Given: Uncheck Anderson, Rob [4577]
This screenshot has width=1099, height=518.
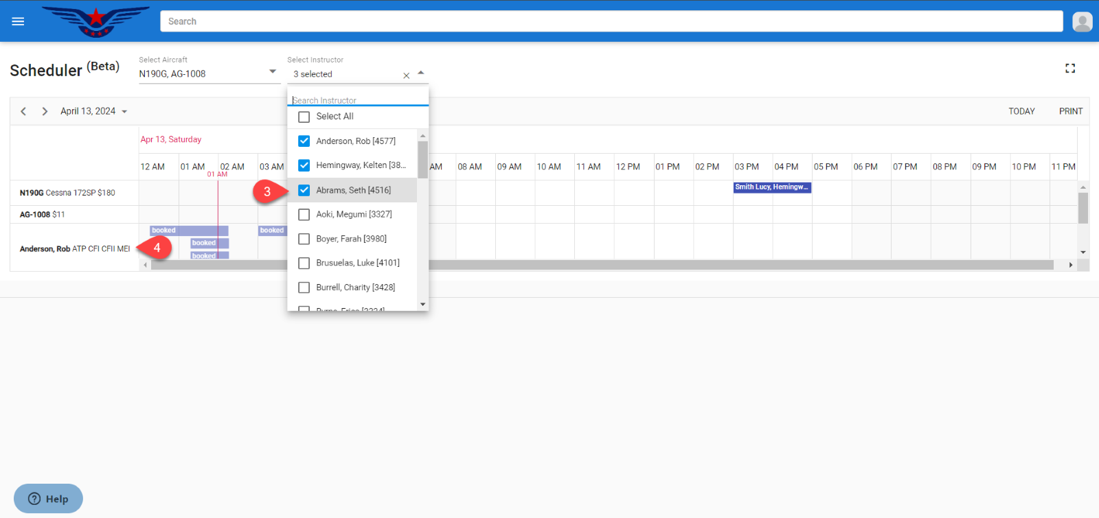Looking at the screenshot, I should coord(304,141).
